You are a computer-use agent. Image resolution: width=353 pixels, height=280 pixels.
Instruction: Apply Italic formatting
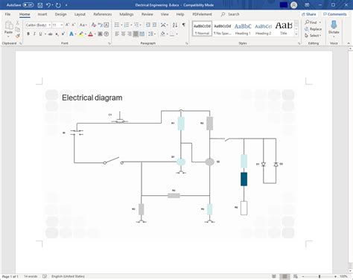[x=34, y=34]
